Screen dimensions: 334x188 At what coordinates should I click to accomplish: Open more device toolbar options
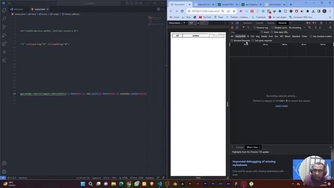coord(225,23)
